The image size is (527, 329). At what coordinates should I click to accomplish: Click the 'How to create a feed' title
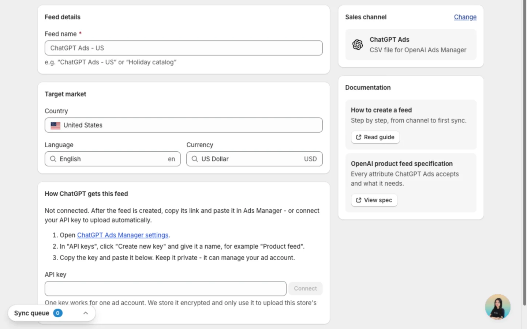click(x=381, y=110)
